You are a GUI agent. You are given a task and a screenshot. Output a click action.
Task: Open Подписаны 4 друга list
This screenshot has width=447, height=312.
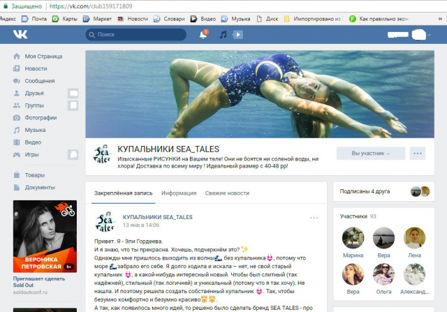pyautogui.click(x=383, y=191)
